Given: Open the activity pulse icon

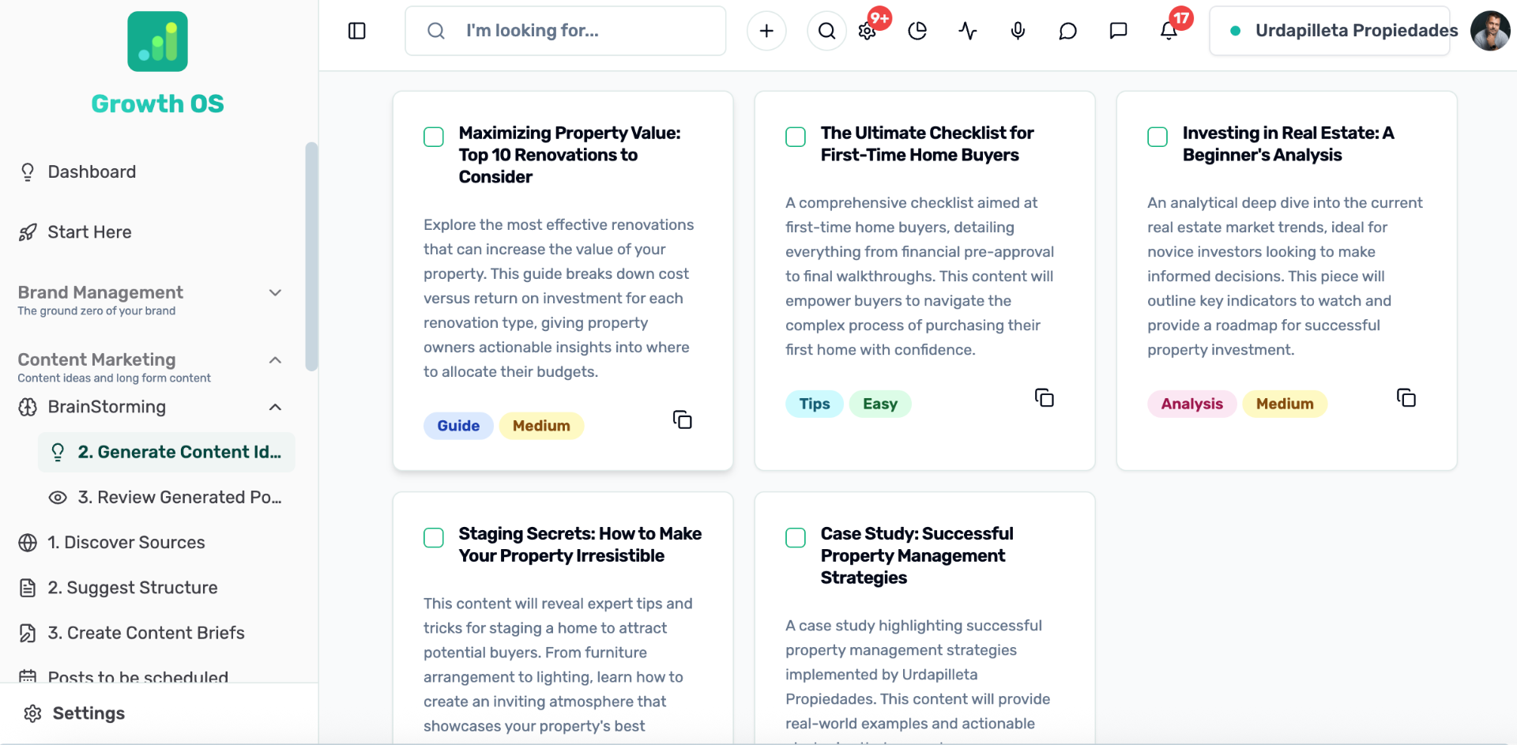Looking at the screenshot, I should click(x=967, y=31).
